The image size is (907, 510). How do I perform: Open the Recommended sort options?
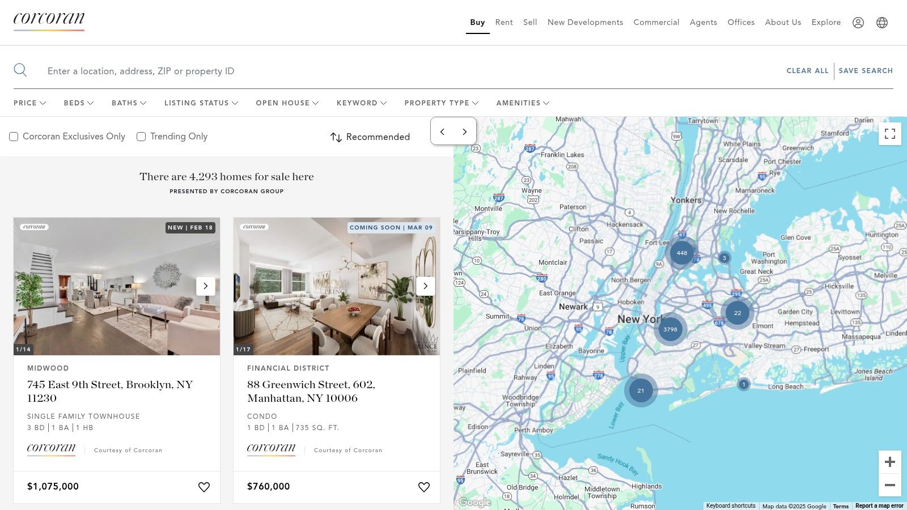(370, 137)
